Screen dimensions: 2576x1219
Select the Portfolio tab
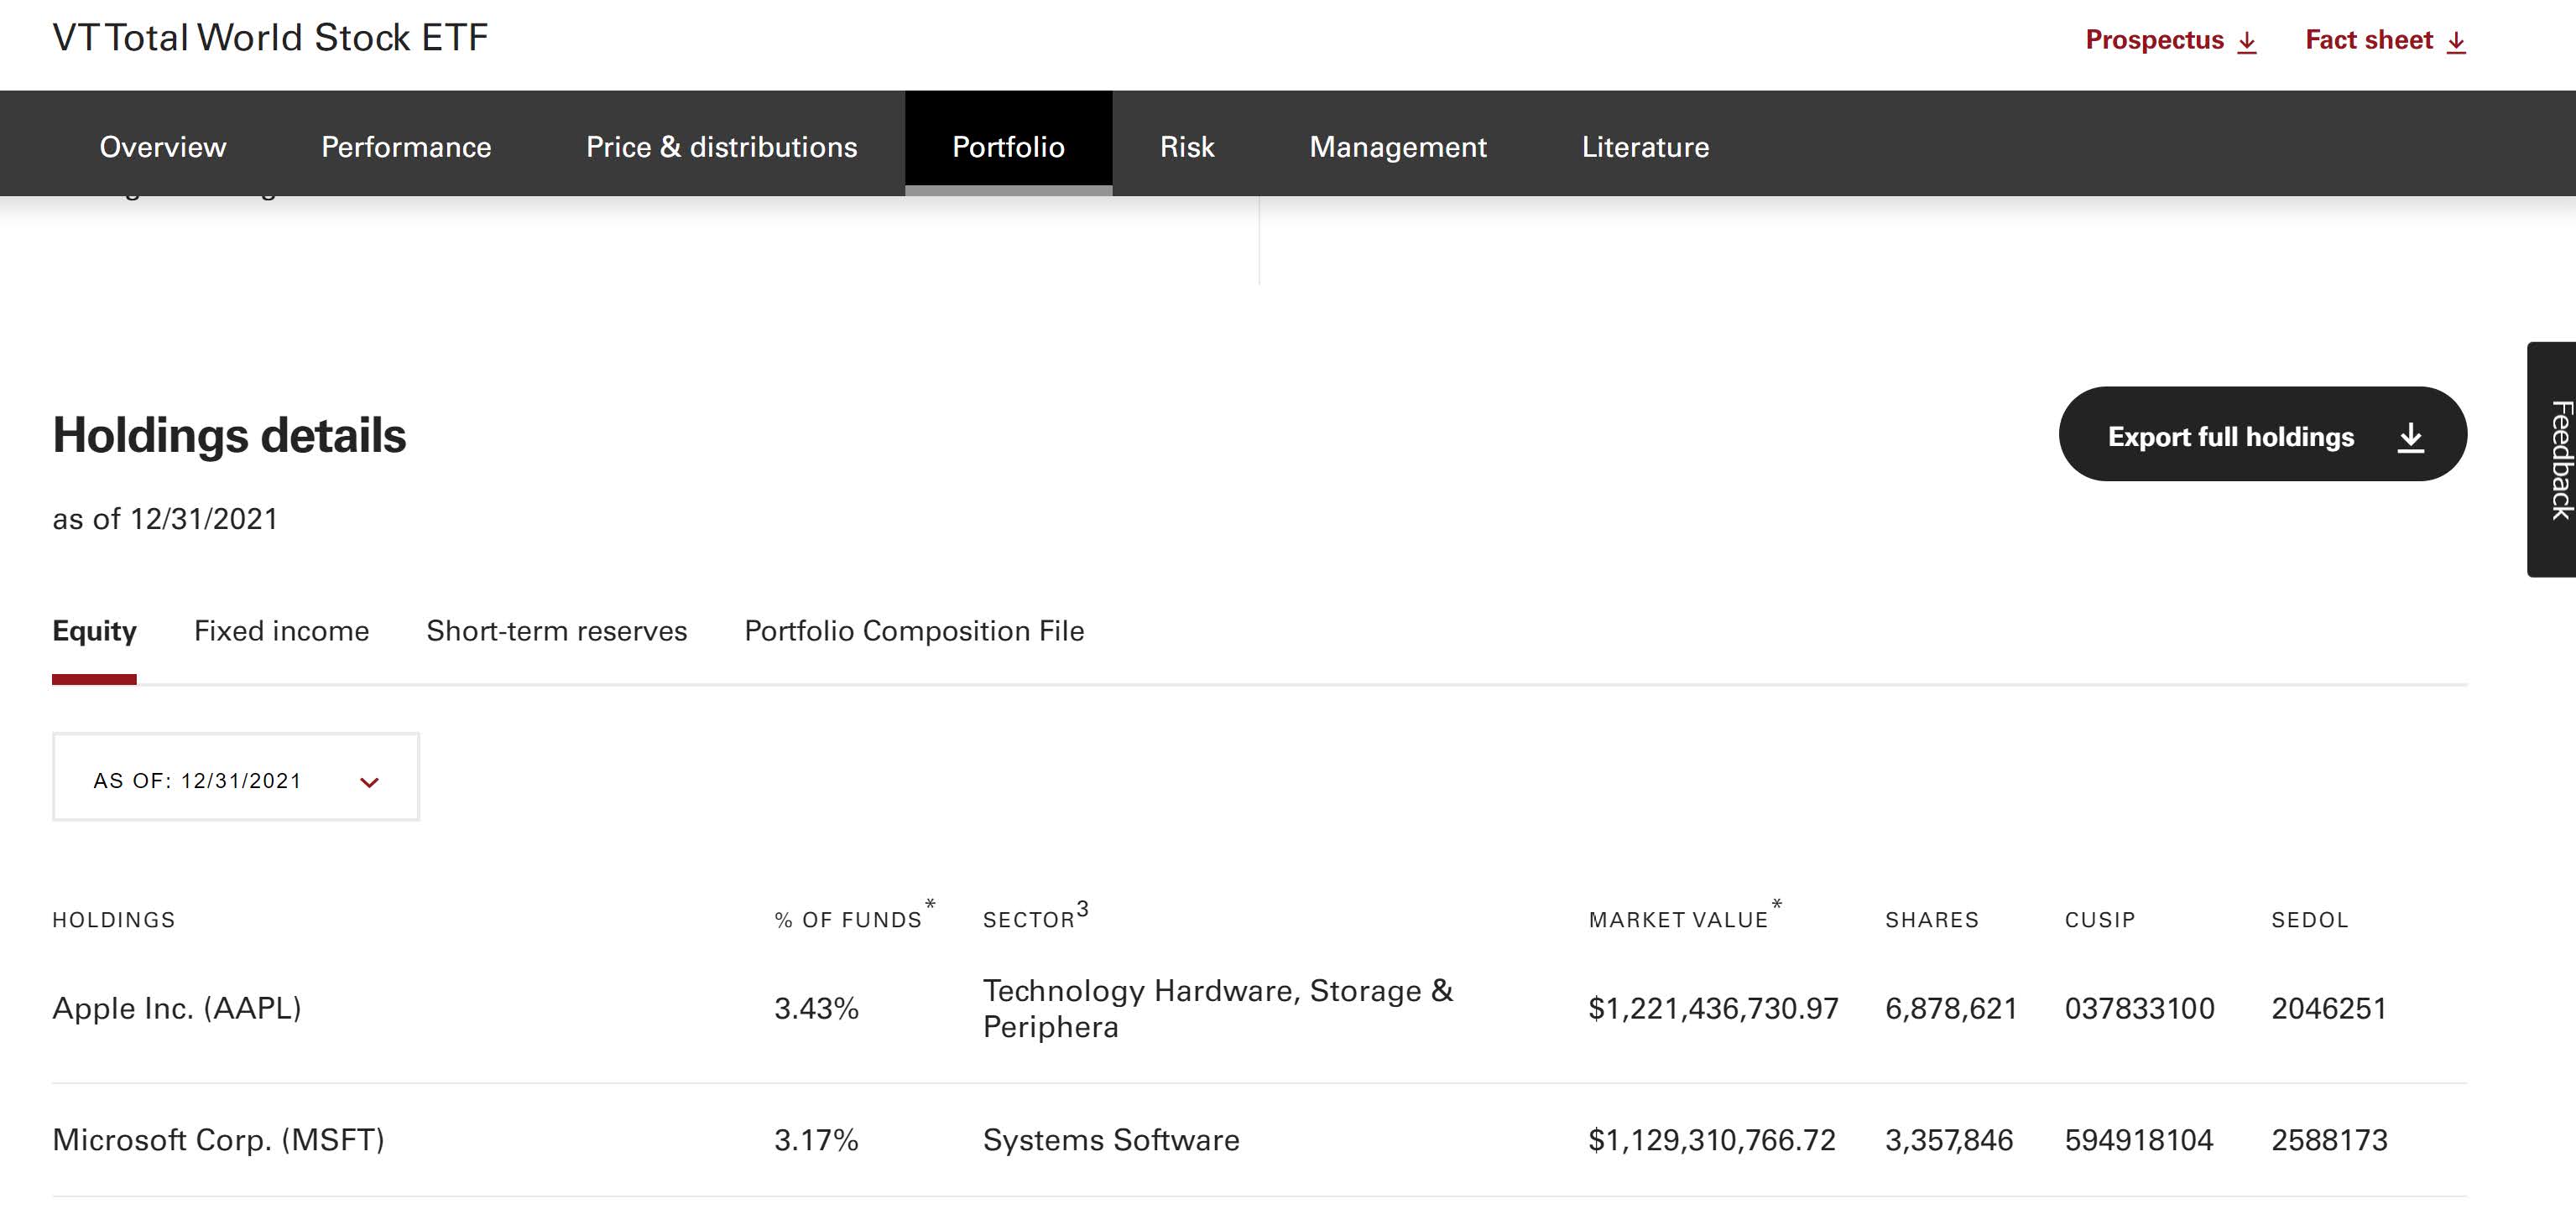pyautogui.click(x=1008, y=146)
